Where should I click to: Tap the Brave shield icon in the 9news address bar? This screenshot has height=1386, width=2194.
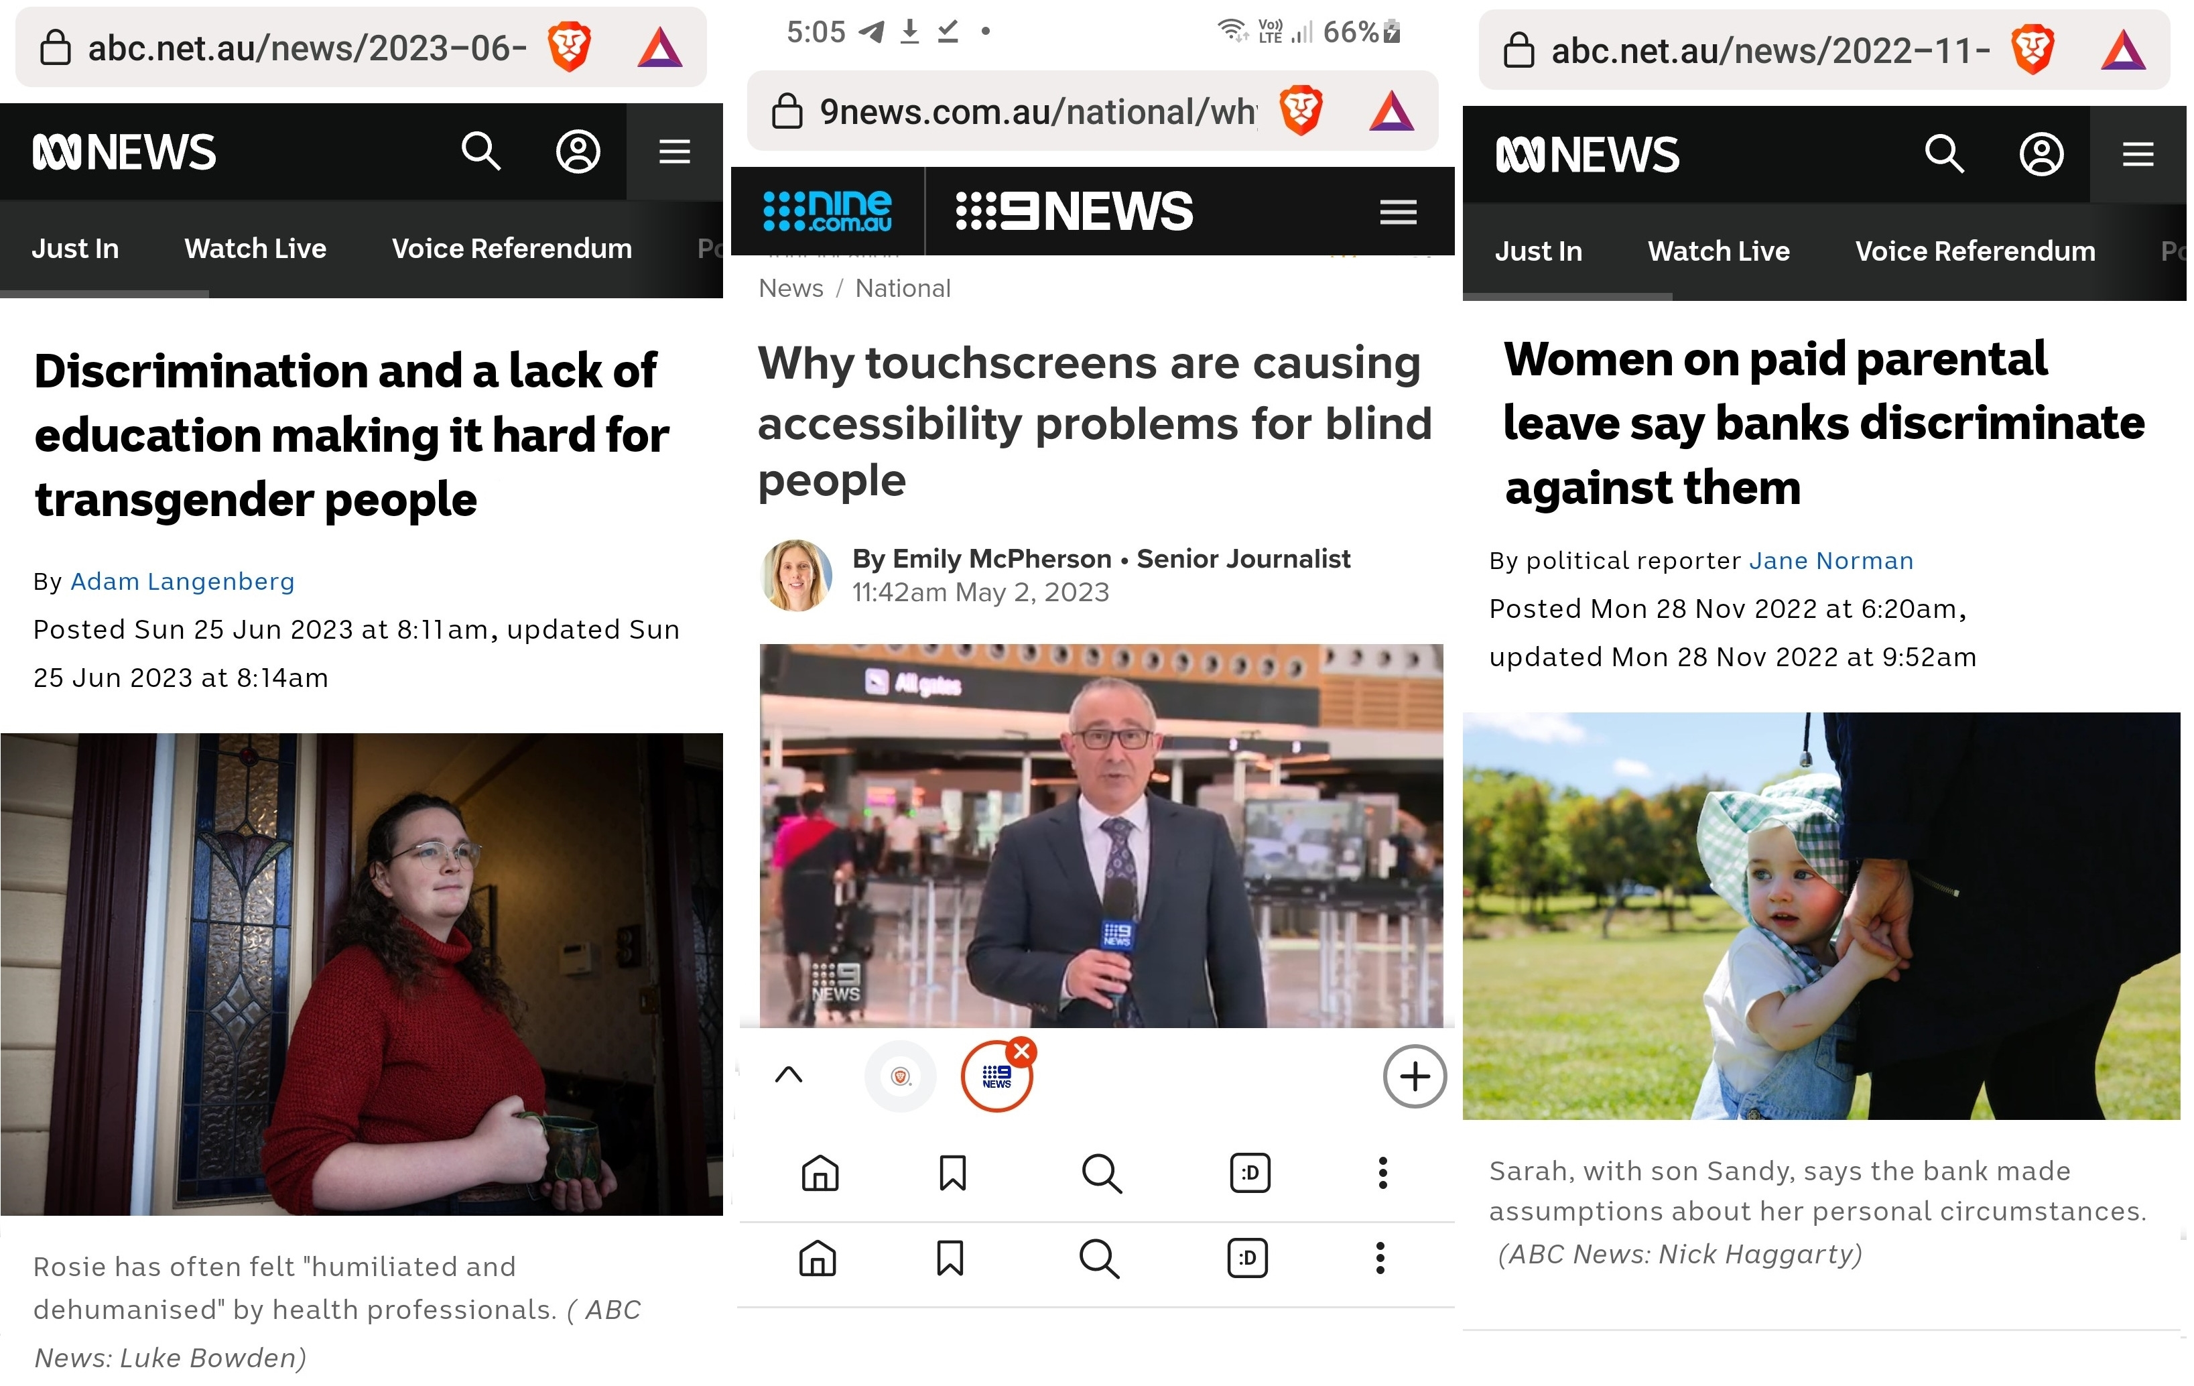pos(1301,111)
